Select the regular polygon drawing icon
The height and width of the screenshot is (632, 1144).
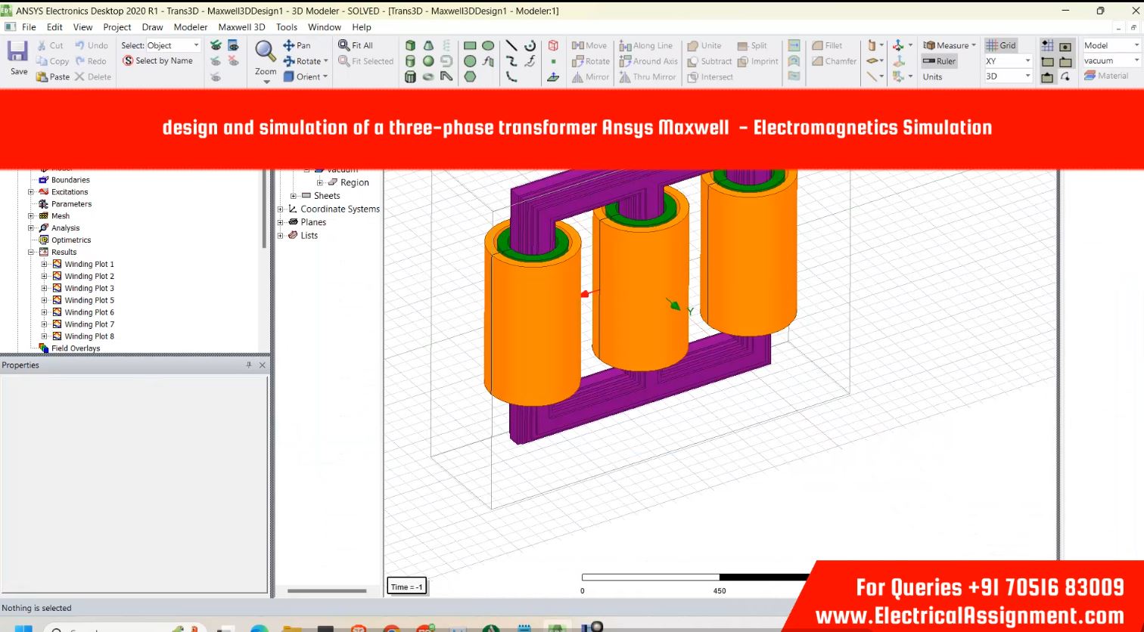[x=470, y=76]
